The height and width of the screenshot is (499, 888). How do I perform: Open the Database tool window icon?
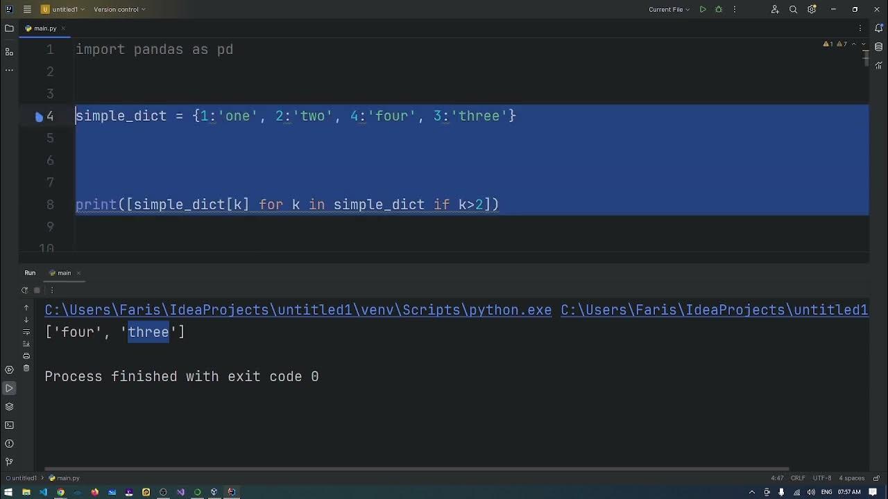click(x=878, y=47)
